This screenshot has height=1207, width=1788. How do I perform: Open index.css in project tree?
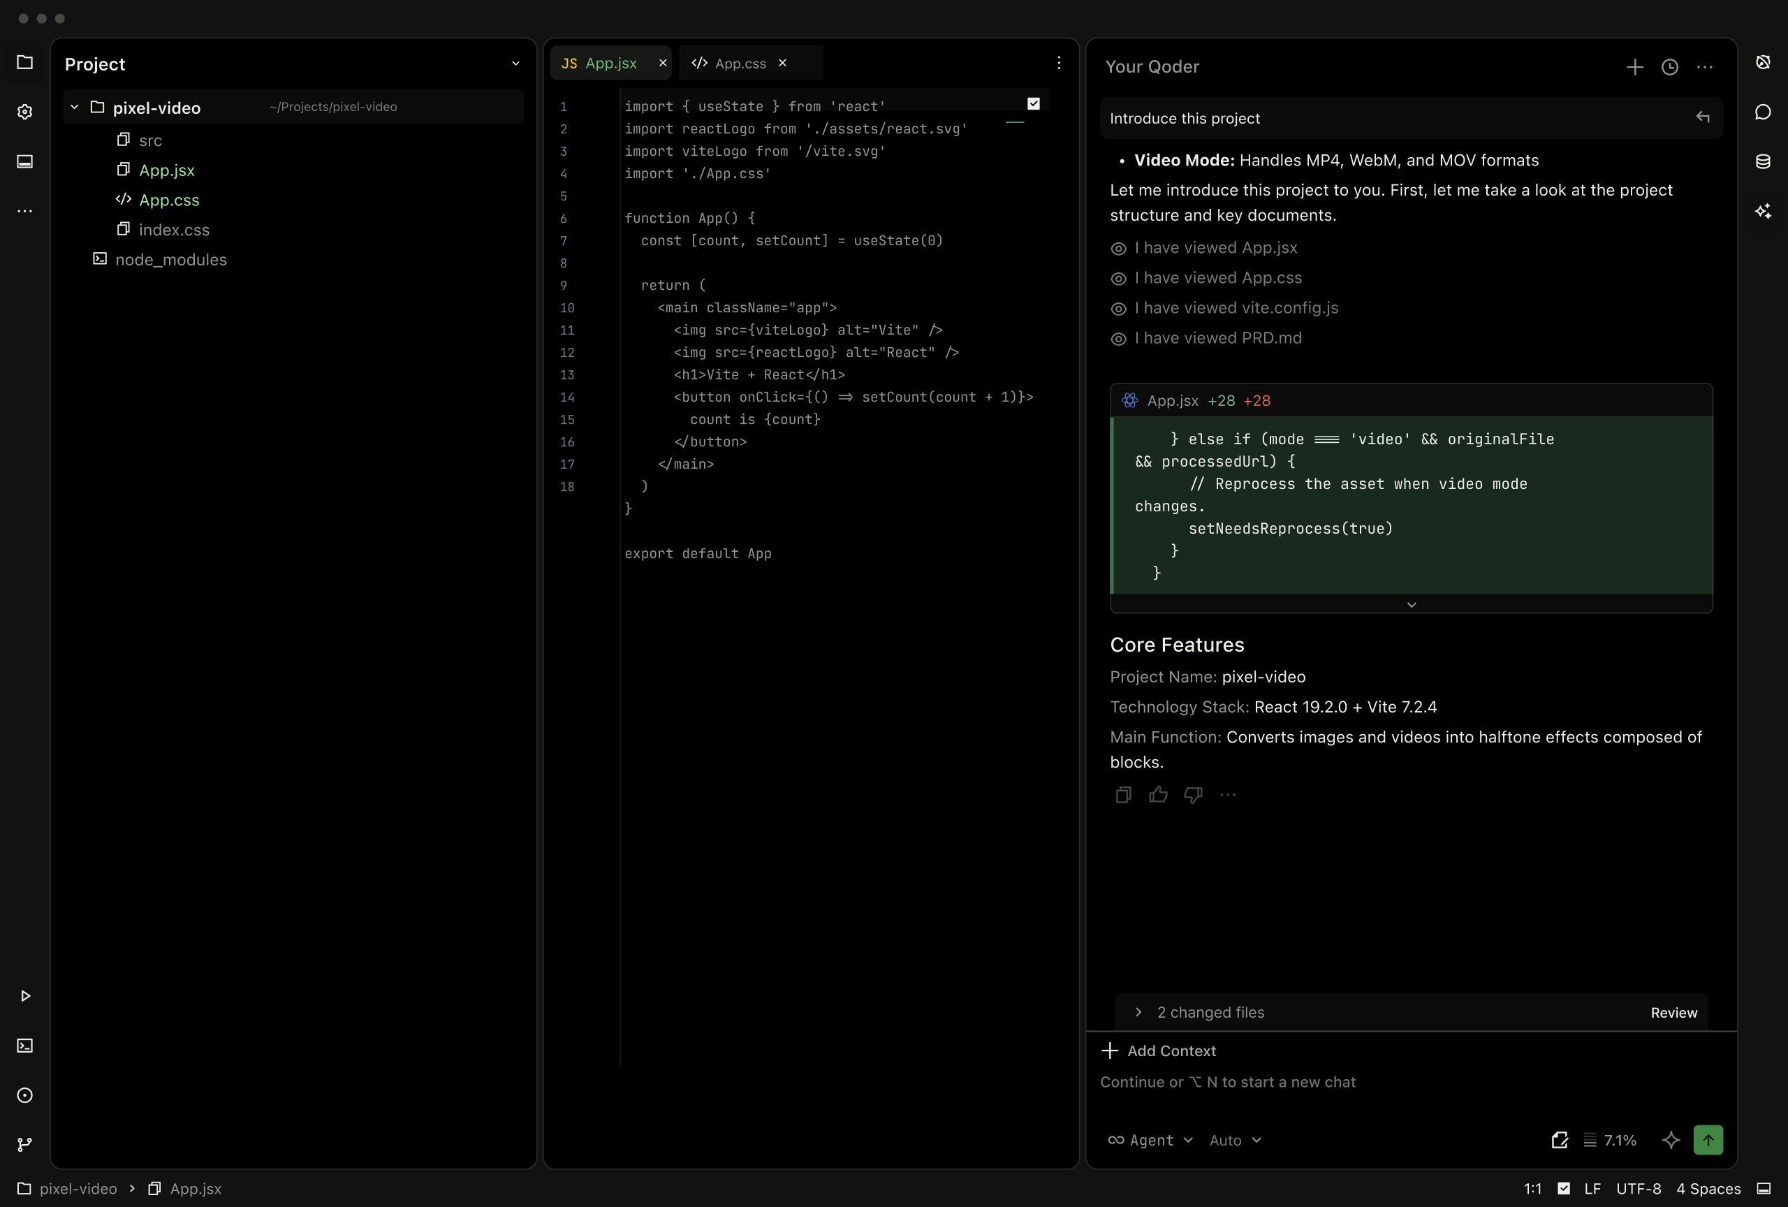[174, 230]
